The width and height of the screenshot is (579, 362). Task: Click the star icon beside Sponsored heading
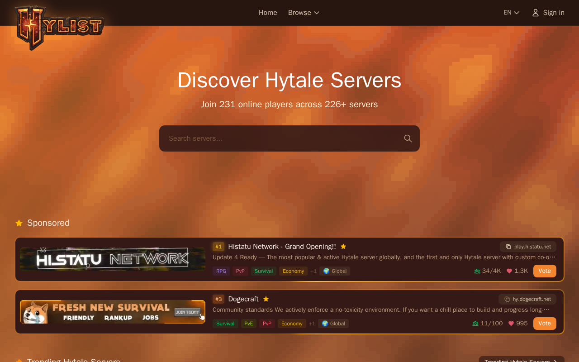coord(19,223)
